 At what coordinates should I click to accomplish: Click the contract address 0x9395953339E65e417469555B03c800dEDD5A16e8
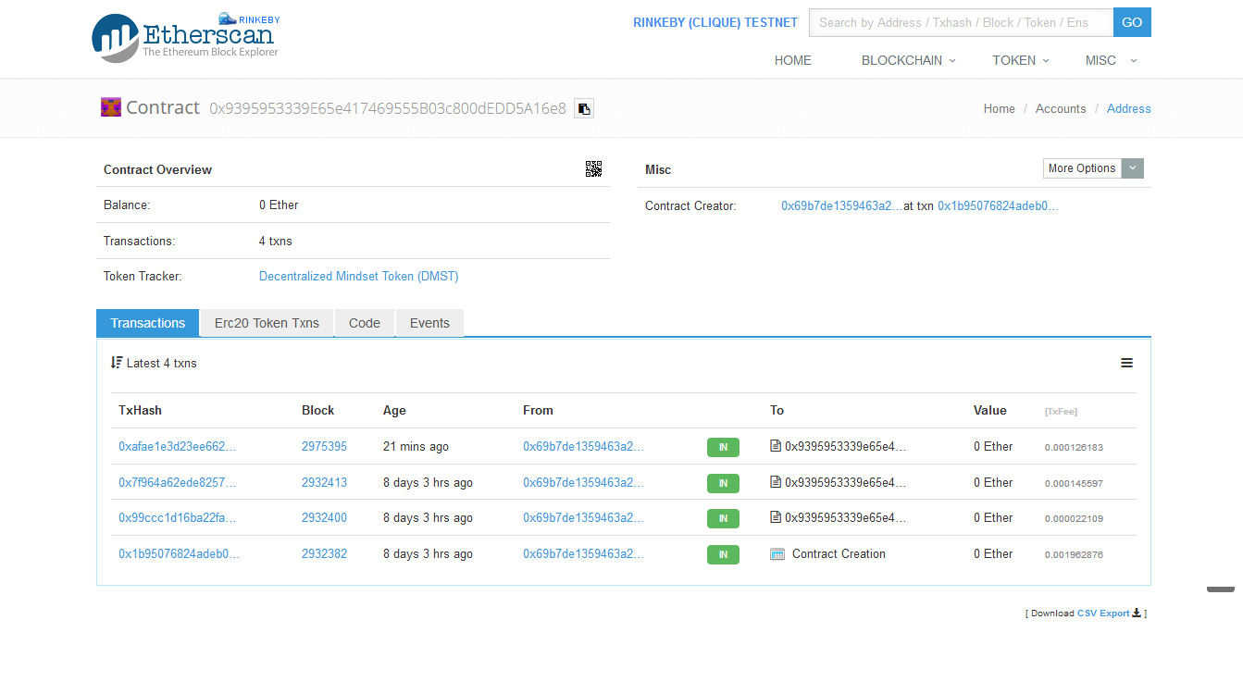point(388,108)
